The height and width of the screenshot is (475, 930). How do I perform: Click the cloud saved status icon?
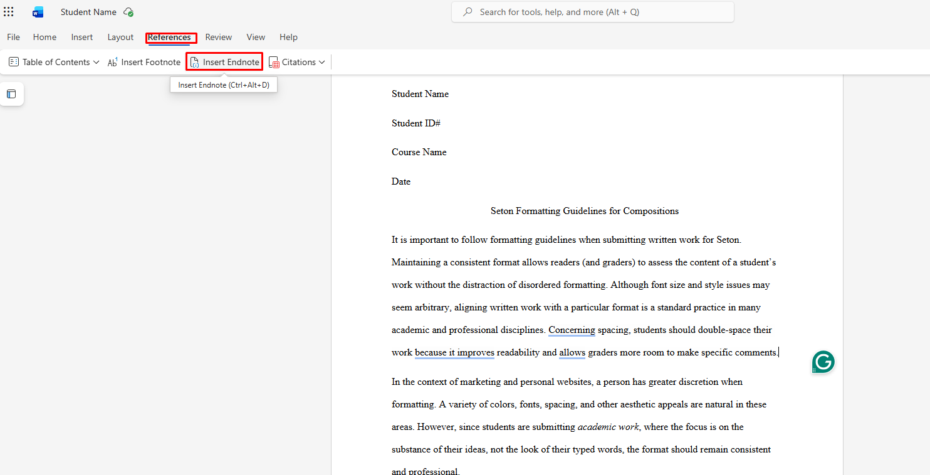point(128,12)
